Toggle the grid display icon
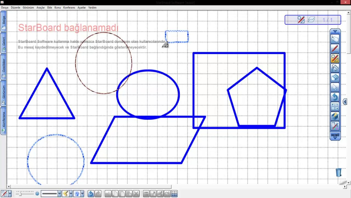This screenshot has width=351, height=198. (174, 194)
